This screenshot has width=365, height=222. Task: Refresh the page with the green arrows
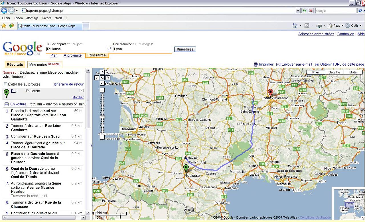[x=304, y=11]
